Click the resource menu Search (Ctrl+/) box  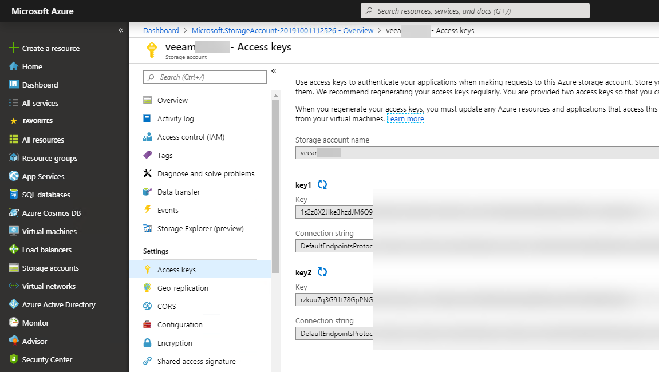click(204, 77)
